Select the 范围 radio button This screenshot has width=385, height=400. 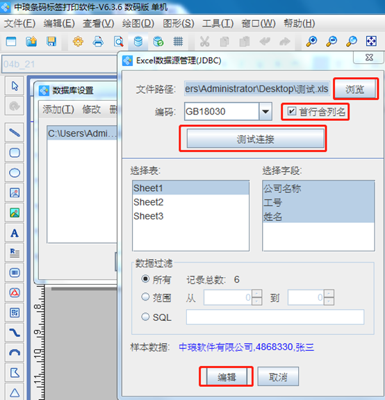coord(145,297)
